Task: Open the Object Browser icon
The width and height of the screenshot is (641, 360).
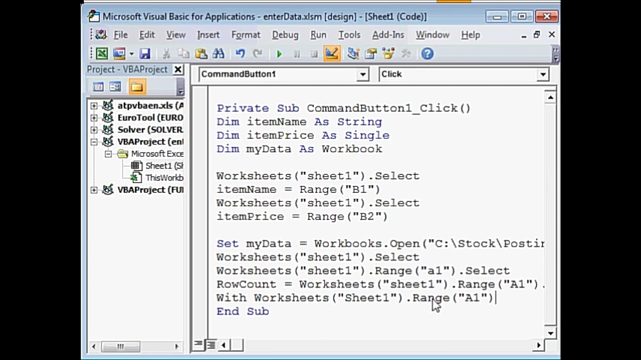Action: (388, 53)
